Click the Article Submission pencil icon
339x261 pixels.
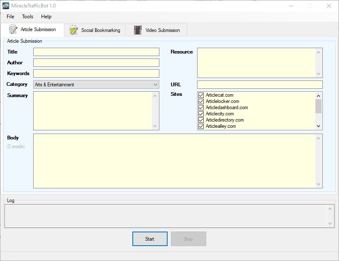[12, 29]
